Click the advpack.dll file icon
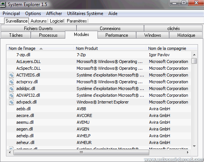The width and height of the screenshot is (204, 162). [x=12, y=102]
